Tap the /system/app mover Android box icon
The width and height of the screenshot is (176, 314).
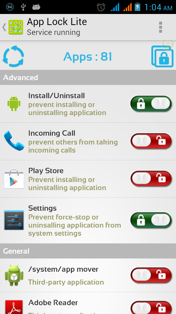14,275
